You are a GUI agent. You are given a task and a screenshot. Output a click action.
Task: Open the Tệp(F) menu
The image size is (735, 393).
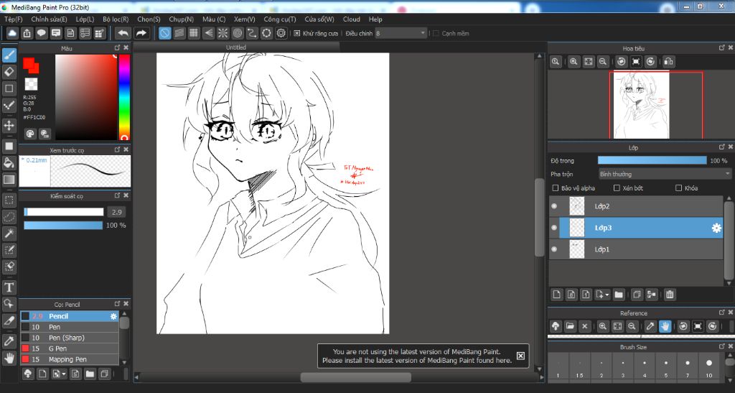[13, 19]
